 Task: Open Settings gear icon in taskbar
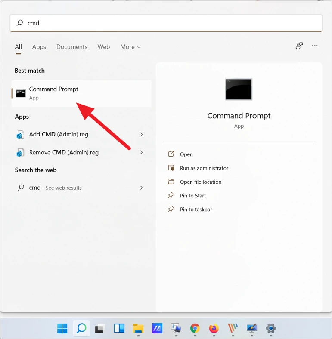pyautogui.click(x=271, y=329)
